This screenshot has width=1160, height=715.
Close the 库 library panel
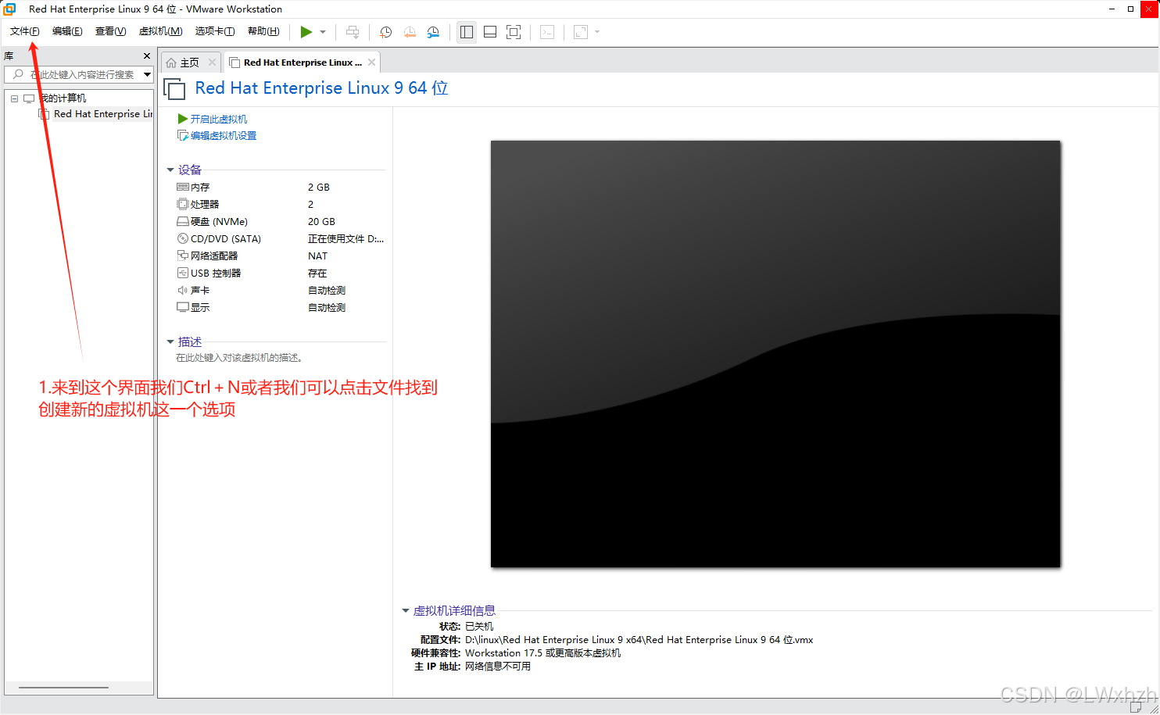coord(147,56)
